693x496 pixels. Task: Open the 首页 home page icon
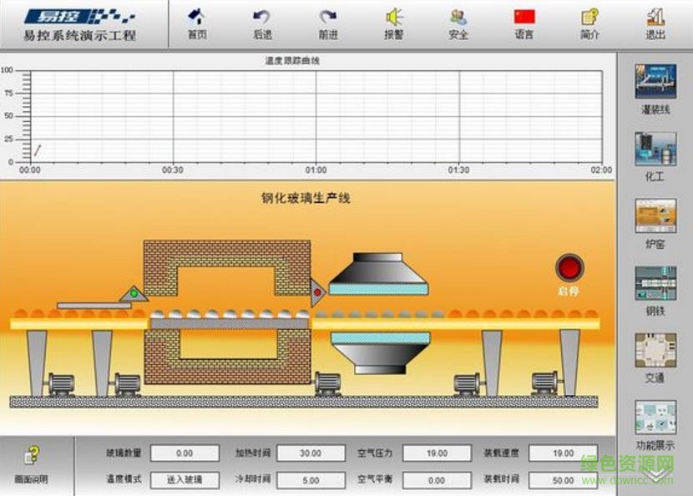(196, 23)
